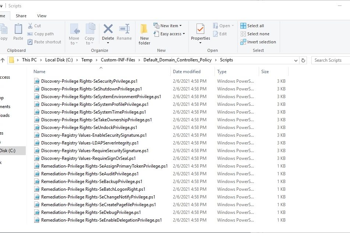Select Discovery-Privilege Rights-SeTakeOwnershipPrivilege.ps1
The height and width of the screenshot is (233, 350).
click(96, 120)
